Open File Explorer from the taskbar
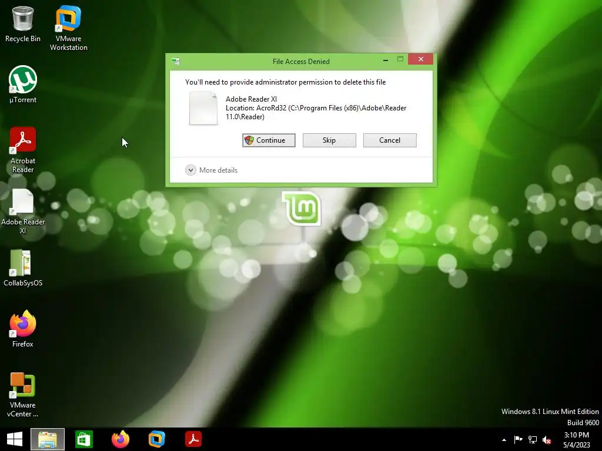 [x=48, y=439]
